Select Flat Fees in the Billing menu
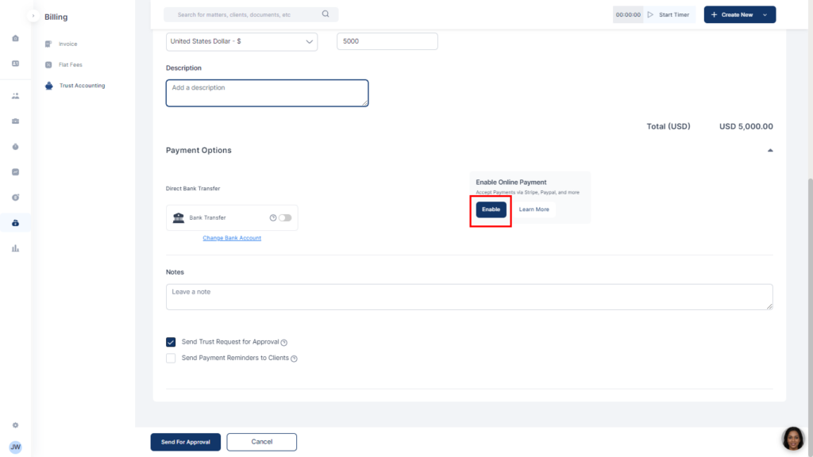 pos(70,64)
